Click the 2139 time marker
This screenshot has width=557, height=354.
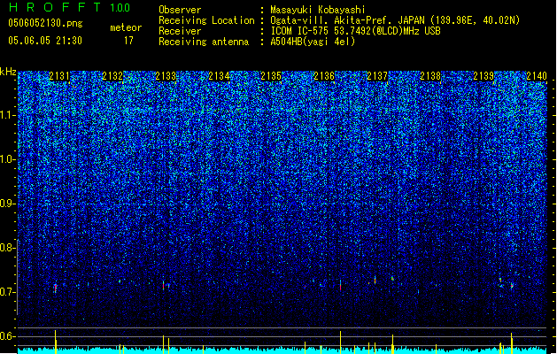pos(484,76)
